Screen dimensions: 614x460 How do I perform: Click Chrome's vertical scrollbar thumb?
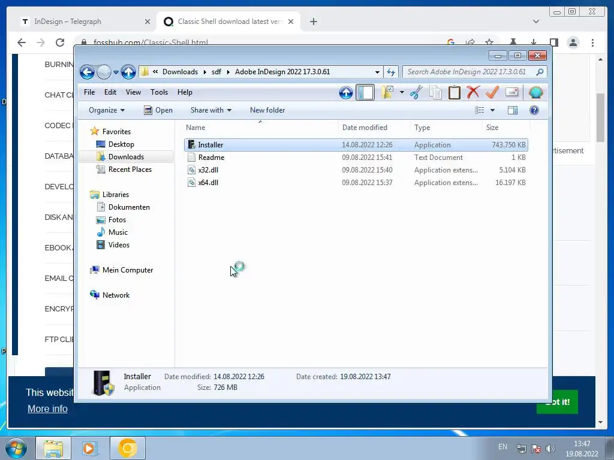tap(600, 117)
